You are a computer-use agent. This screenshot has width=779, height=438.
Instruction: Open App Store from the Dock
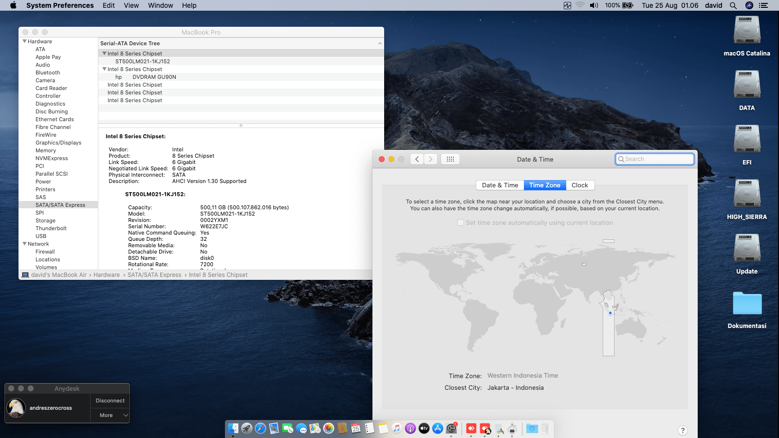pos(438,428)
